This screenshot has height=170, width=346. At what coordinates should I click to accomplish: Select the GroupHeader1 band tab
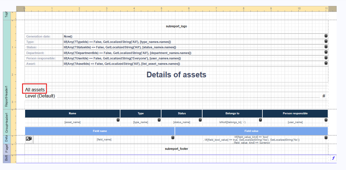point(6,122)
